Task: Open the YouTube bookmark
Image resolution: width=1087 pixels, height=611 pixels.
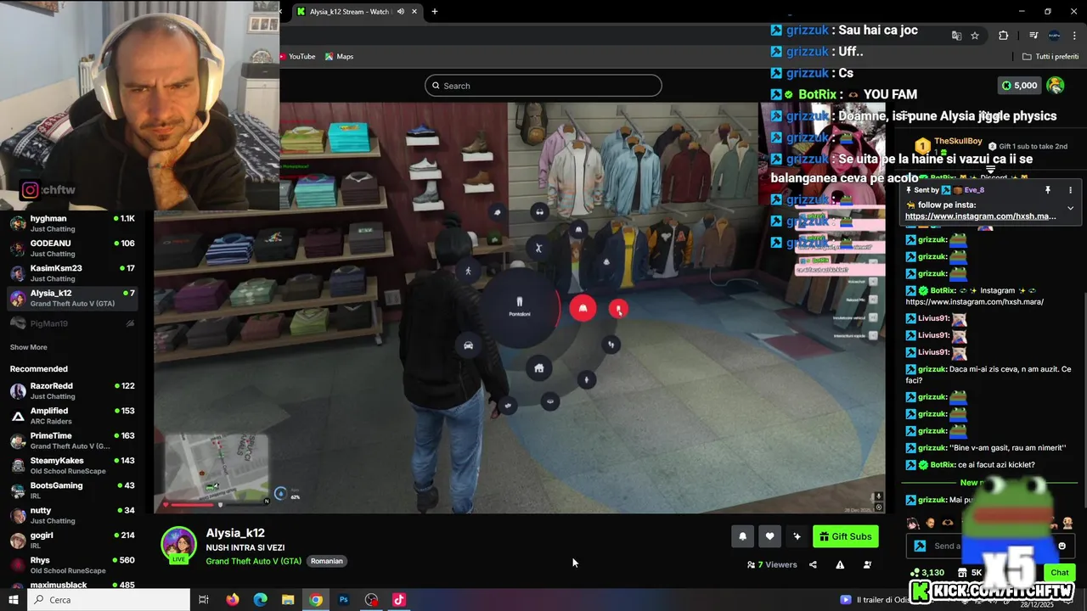Action: (x=297, y=57)
